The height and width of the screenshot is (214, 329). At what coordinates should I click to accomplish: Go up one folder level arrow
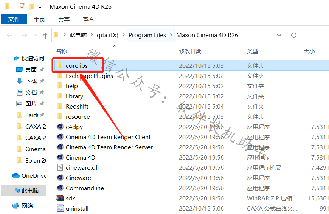click(45, 36)
